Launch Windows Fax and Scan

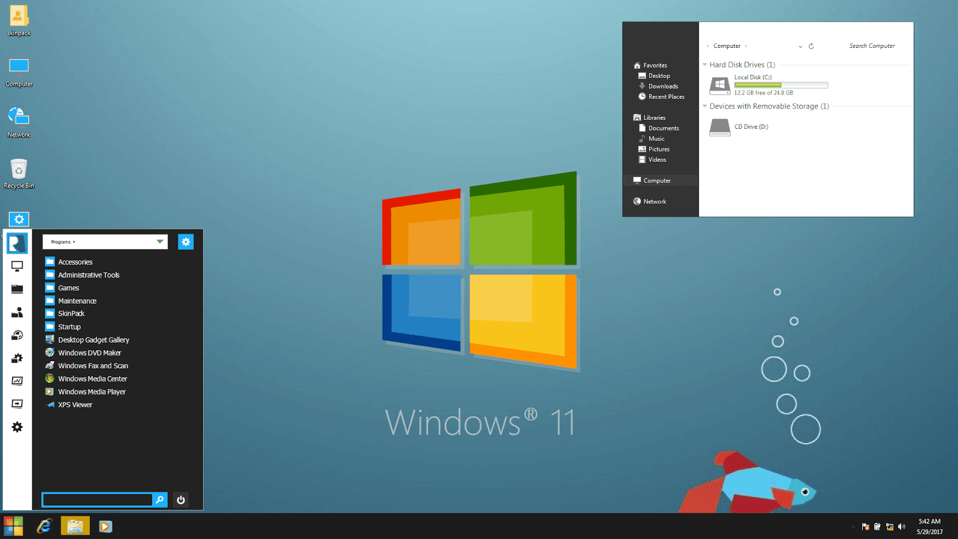click(87, 366)
